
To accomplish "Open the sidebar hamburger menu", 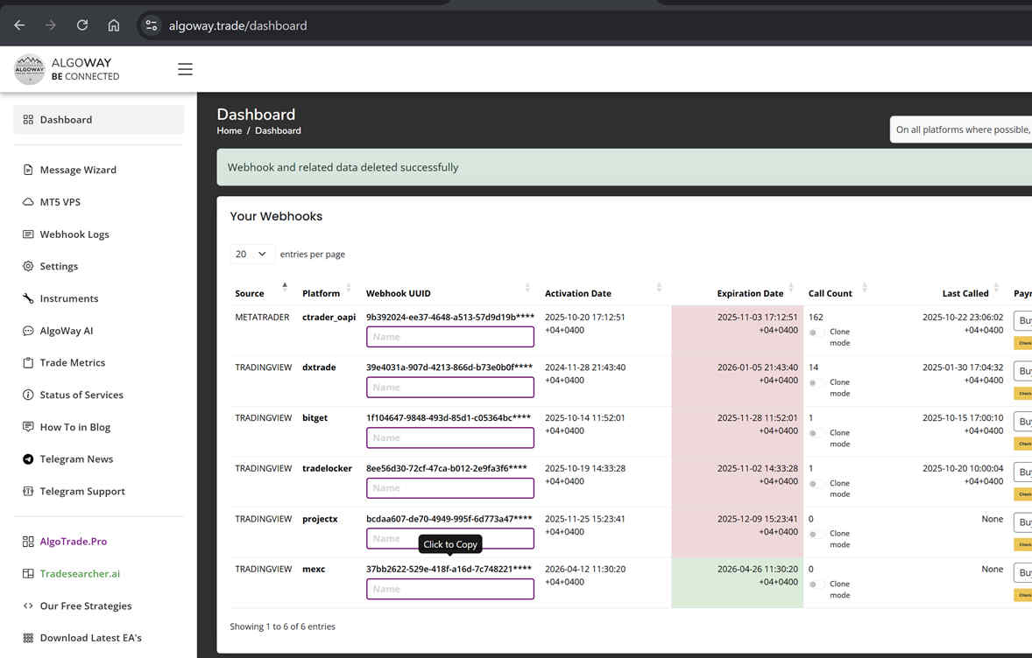I will pyautogui.click(x=185, y=68).
